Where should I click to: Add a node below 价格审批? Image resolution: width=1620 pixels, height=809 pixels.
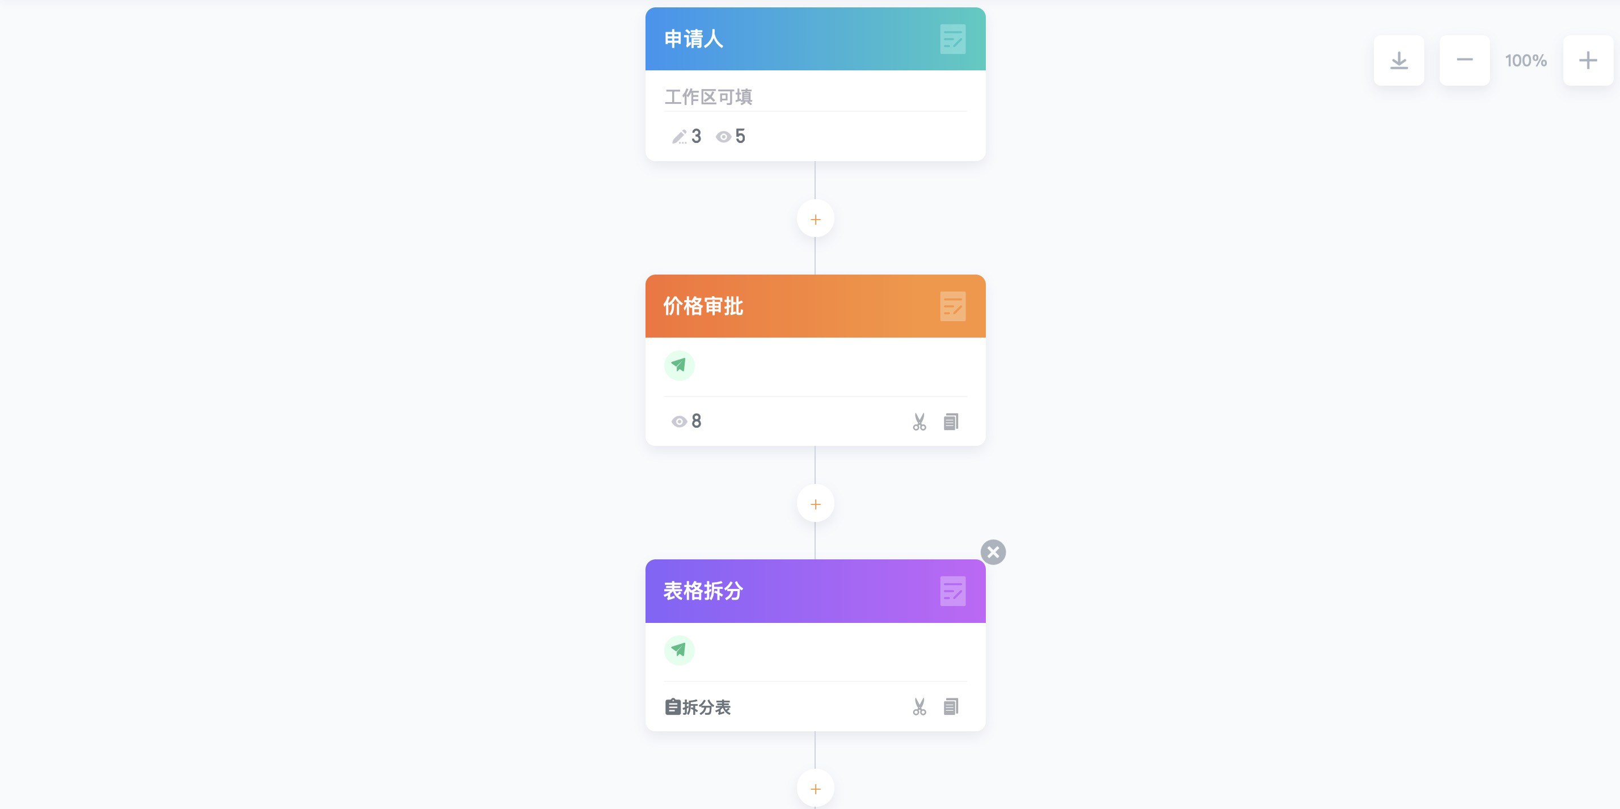pyautogui.click(x=815, y=504)
